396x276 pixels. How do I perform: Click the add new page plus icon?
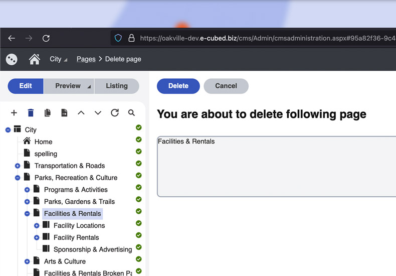14,113
